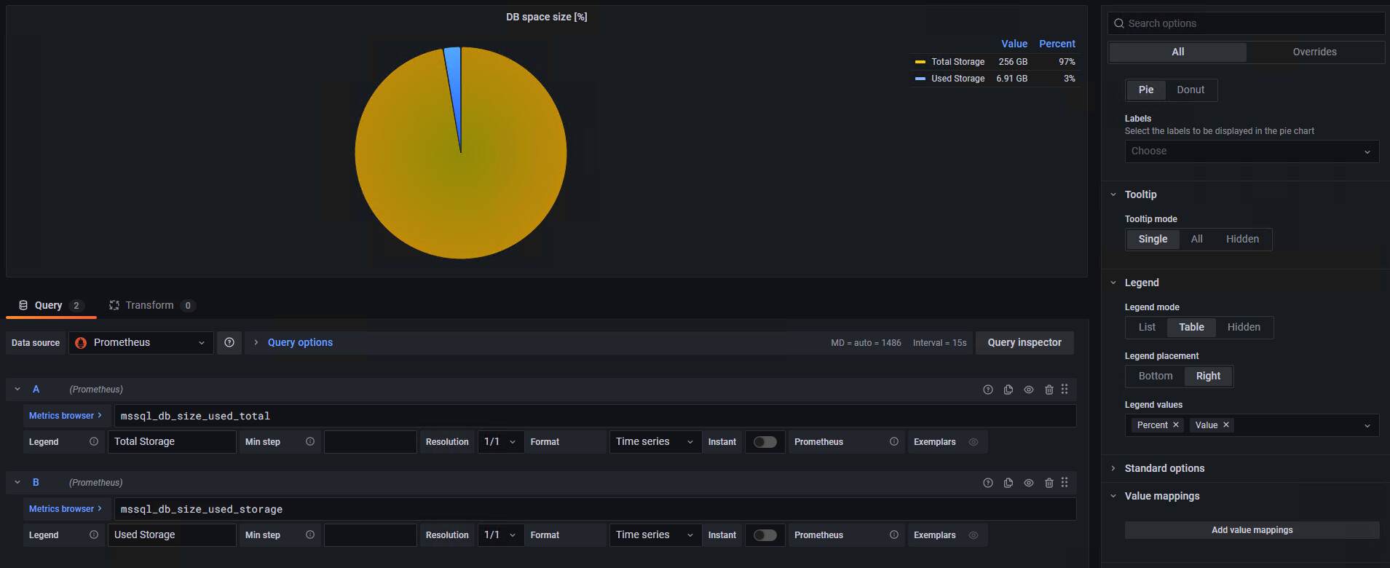Image resolution: width=1390 pixels, height=568 pixels.
Task: Place legend at Bottom
Action: [1156, 376]
